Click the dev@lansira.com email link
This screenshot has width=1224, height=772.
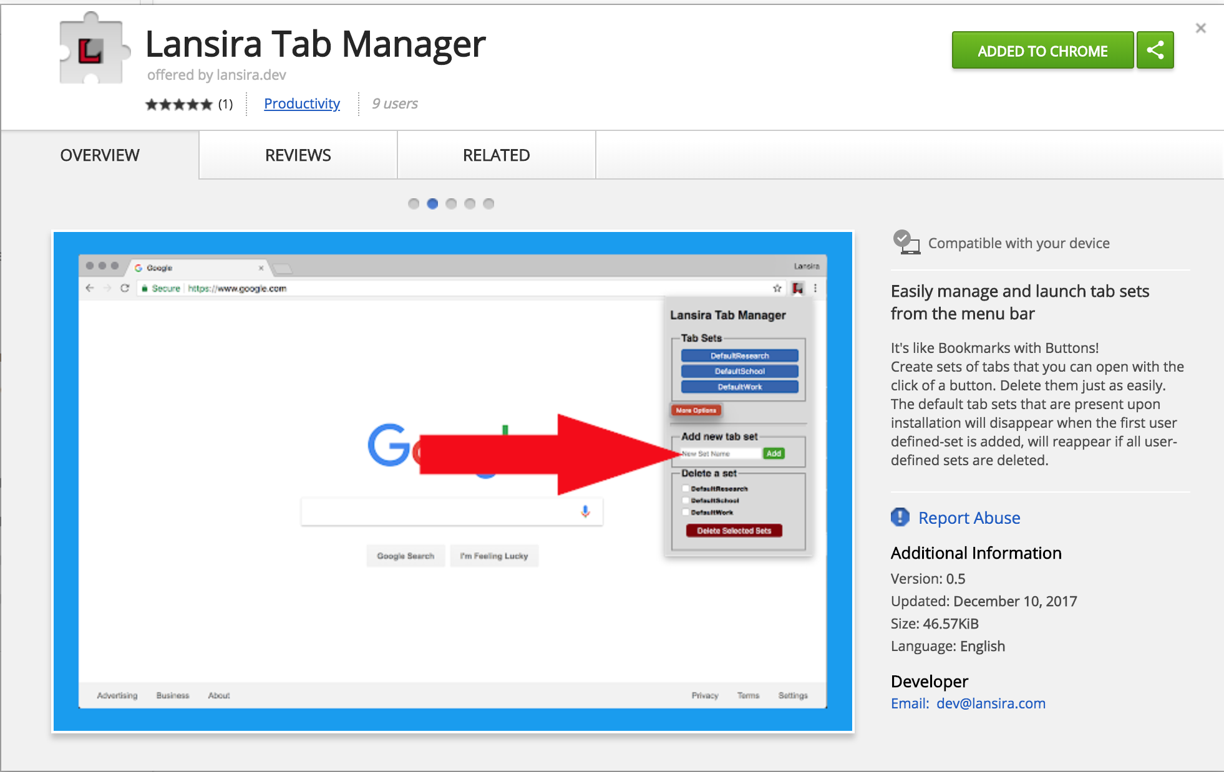point(991,703)
